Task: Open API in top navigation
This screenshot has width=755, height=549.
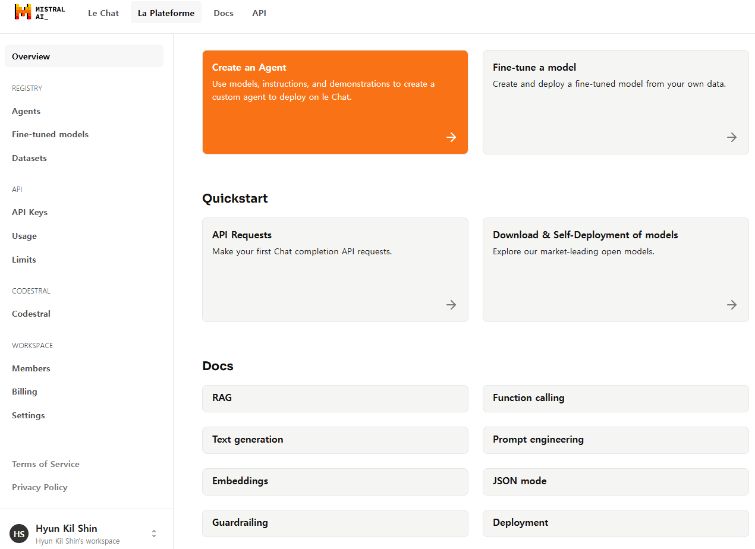Action: pyautogui.click(x=259, y=12)
